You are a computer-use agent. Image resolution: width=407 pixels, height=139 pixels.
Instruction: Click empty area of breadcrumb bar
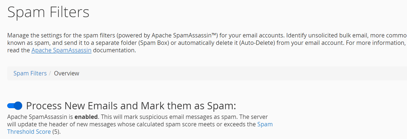221,73
